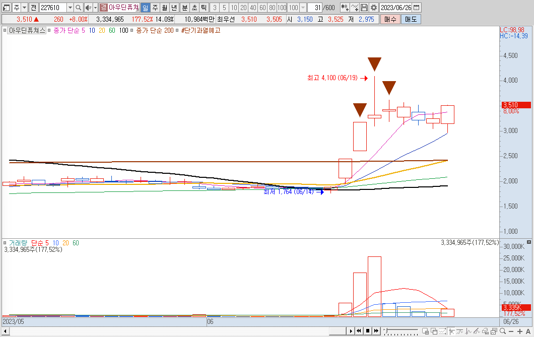Click the 매수 buy button
Viewport: 534px width, 337px height.
click(390, 20)
